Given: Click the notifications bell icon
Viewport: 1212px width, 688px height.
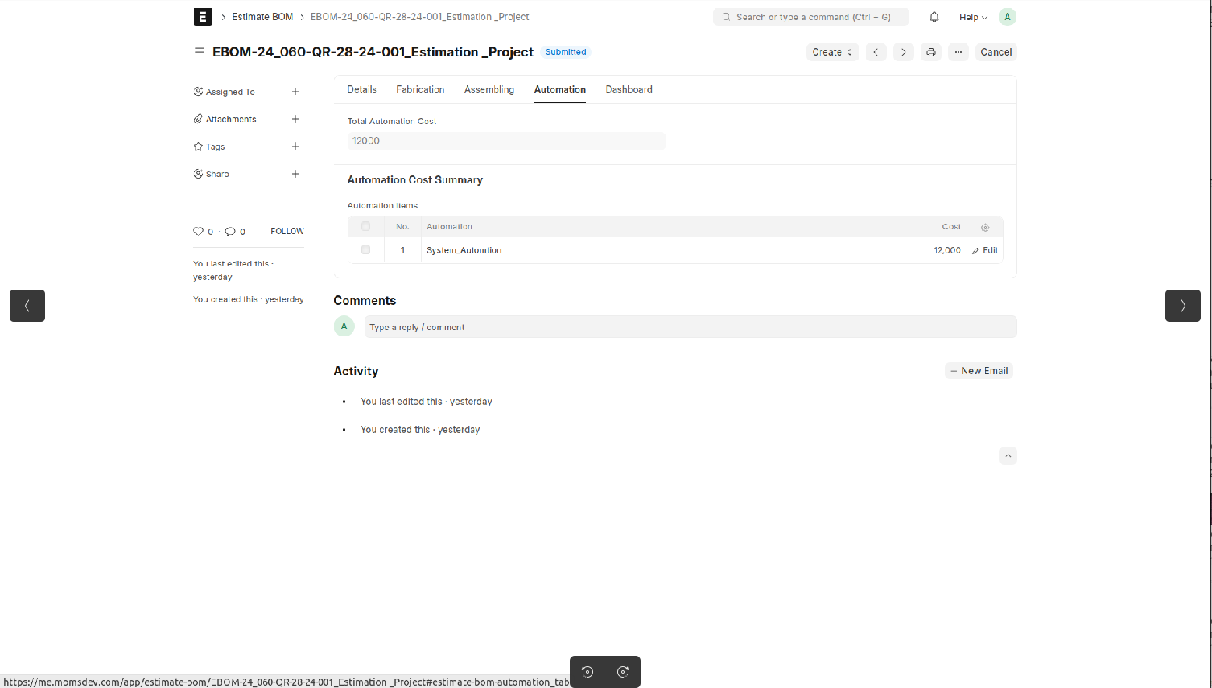Looking at the screenshot, I should (x=934, y=17).
